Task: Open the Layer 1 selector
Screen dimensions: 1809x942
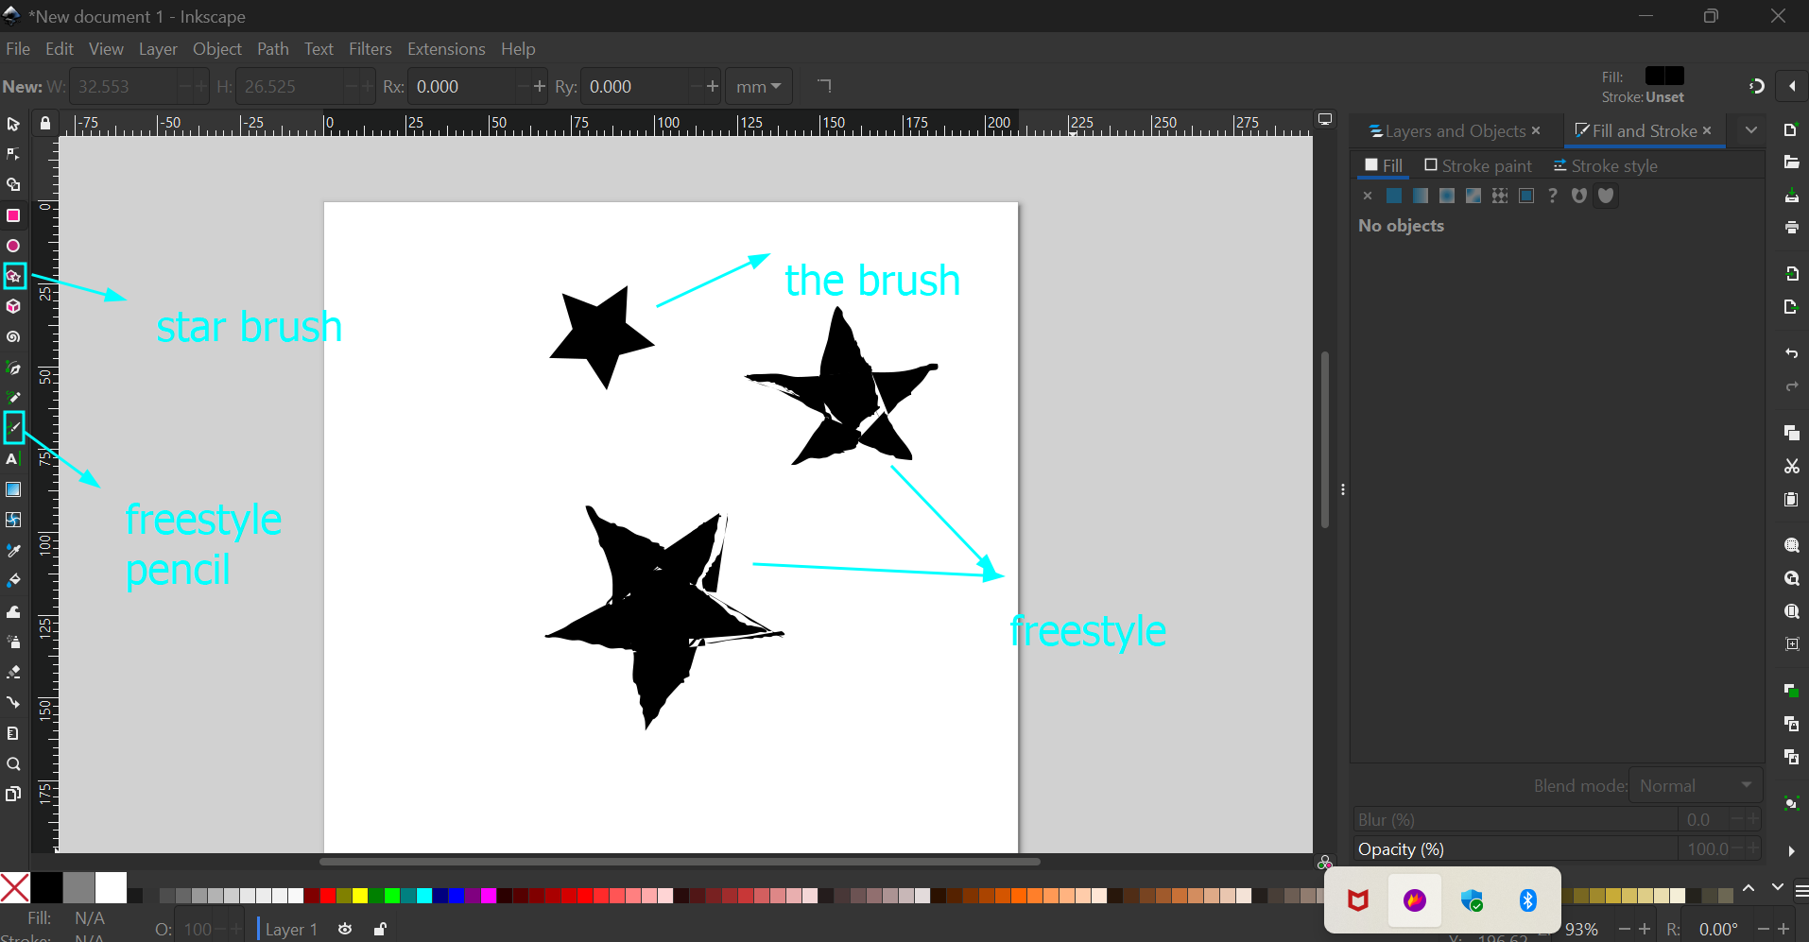Action: [x=290, y=929]
